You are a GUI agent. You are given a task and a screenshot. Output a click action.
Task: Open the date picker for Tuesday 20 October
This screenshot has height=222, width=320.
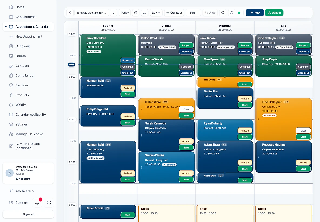click(92, 13)
